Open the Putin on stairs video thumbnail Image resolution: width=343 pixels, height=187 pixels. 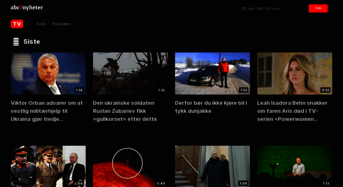212,166
